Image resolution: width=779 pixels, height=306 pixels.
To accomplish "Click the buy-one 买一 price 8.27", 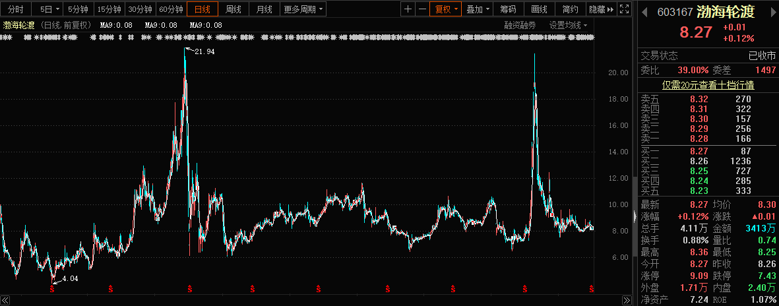I will (x=699, y=151).
